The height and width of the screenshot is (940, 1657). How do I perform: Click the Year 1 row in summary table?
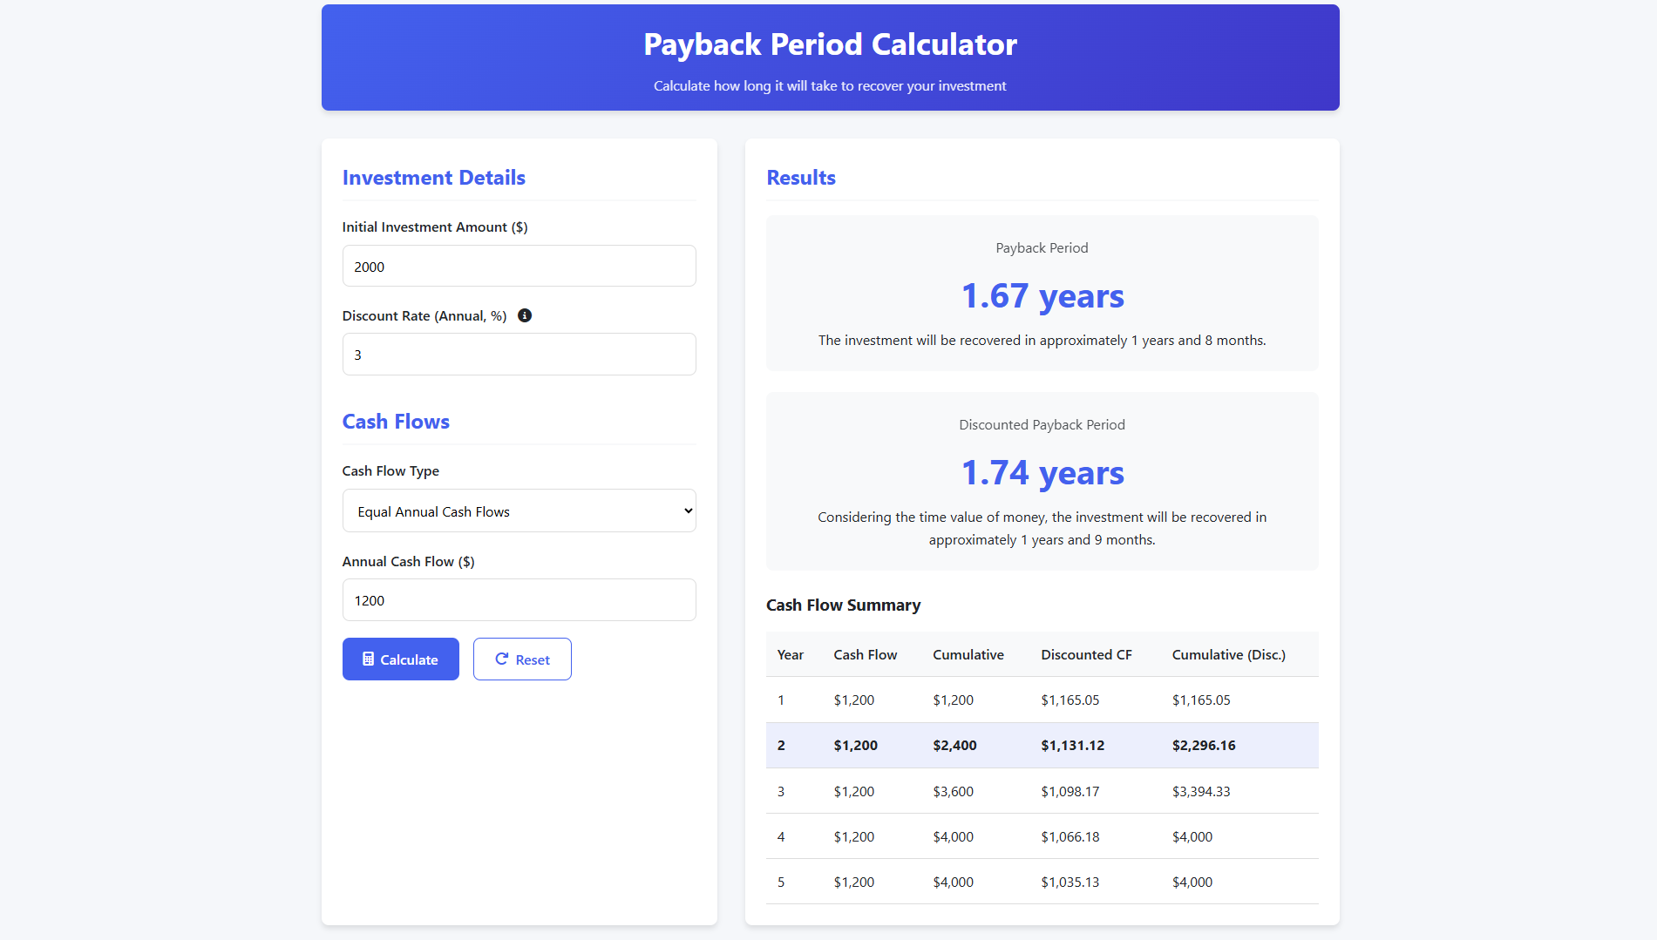1042,700
